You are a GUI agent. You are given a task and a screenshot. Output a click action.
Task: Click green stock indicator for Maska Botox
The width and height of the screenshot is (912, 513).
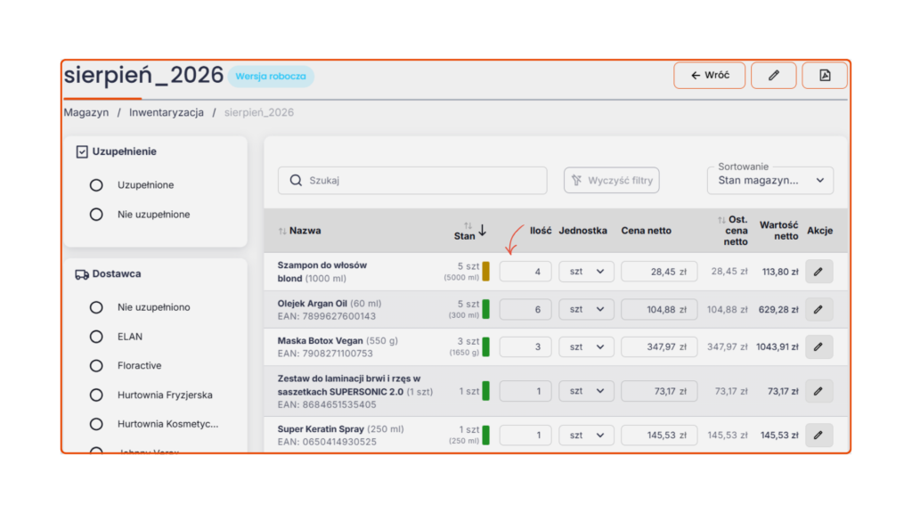[485, 346]
